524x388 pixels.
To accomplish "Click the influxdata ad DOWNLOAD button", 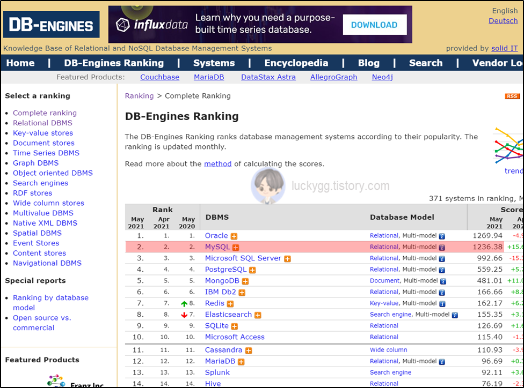I will coord(374,25).
